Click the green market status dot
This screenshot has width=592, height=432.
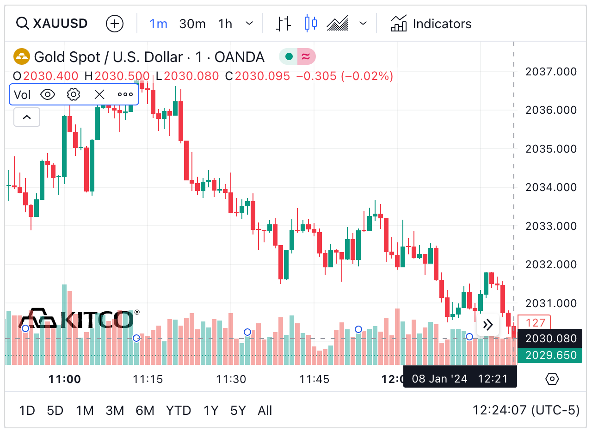[x=289, y=57]
